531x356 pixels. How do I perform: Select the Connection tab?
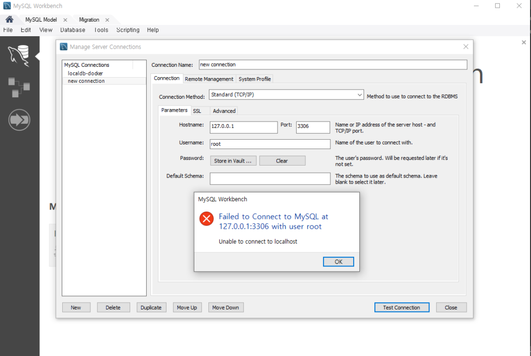pyautogui.click(x=166, y=78)
